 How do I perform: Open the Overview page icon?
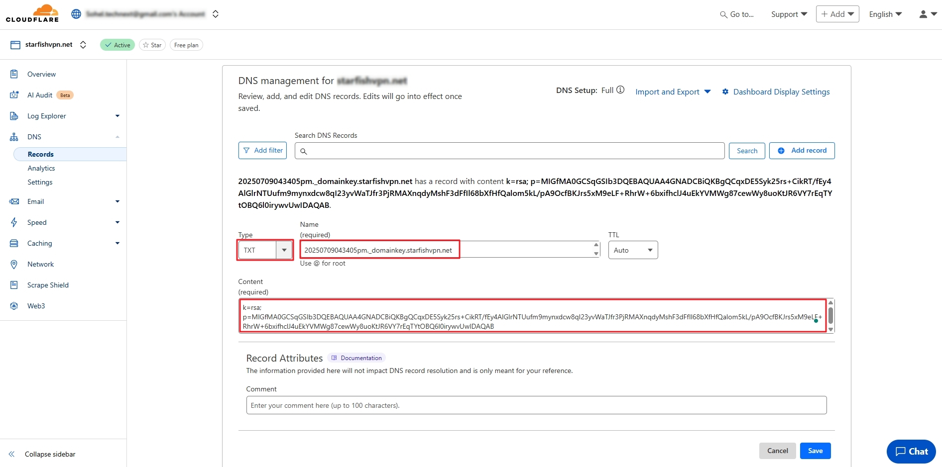click(x=14, y=74)
